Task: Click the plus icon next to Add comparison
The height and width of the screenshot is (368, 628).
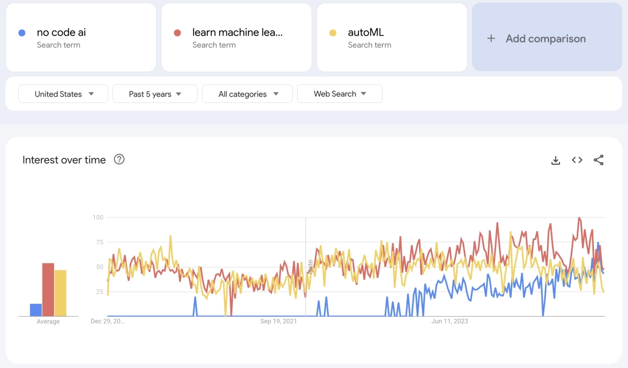Action: tap(491, 38)
